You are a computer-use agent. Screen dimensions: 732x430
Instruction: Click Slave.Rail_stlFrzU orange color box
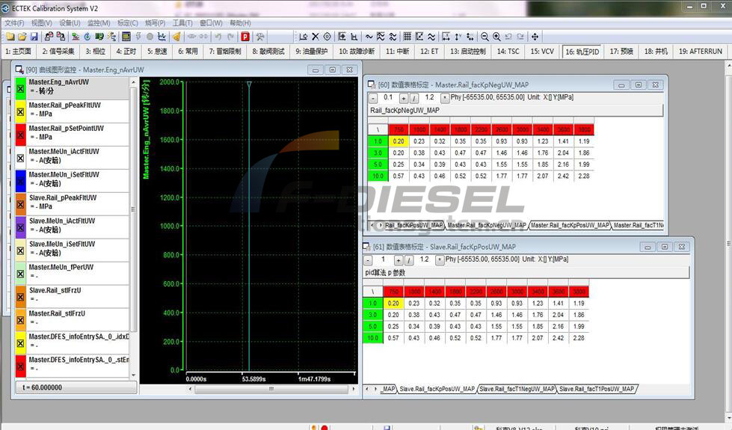click(20, 297)
